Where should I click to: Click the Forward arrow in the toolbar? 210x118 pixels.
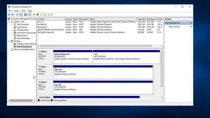tap(12, 14)
